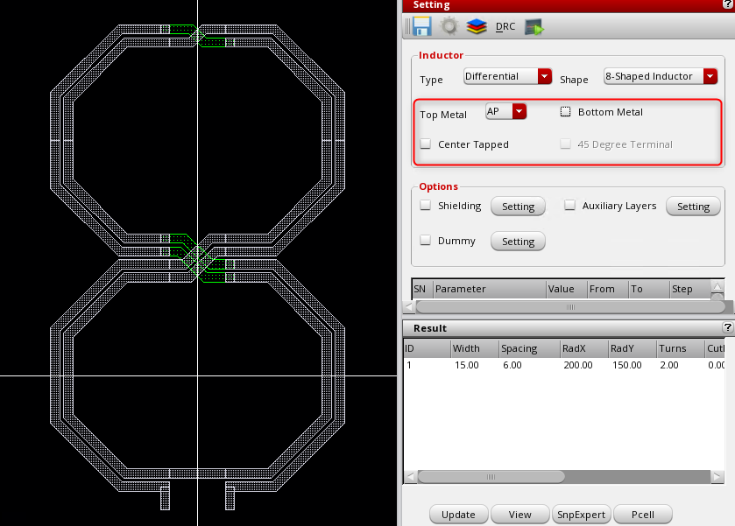This screenshot has height=526, width=735.
Task: Enable the Shielding option checkbox
Action: [426, 206]
